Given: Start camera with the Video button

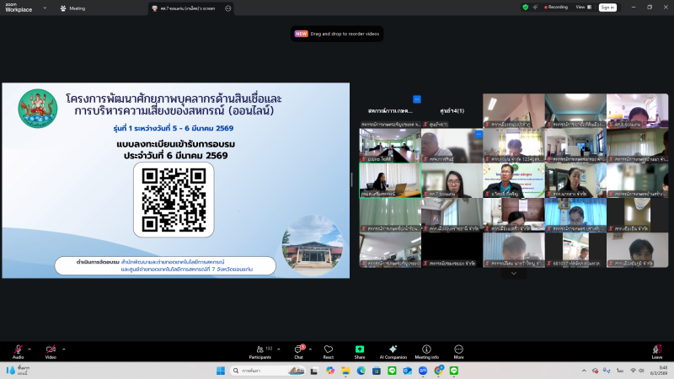Looking at the screenshot, I should coord(51,350).
